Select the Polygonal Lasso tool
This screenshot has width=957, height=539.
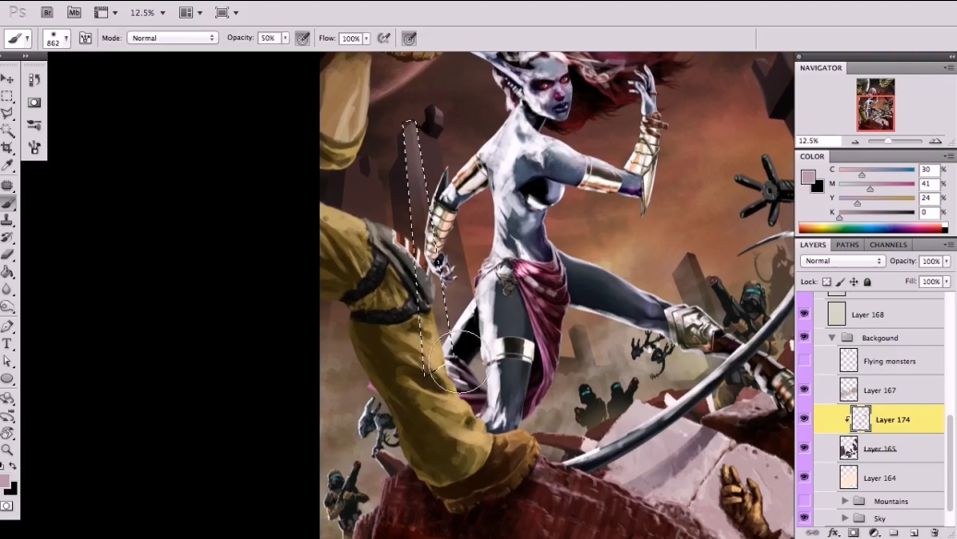coord(7,113)
